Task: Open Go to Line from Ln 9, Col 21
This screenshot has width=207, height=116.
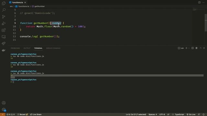Action: point(136,114)
